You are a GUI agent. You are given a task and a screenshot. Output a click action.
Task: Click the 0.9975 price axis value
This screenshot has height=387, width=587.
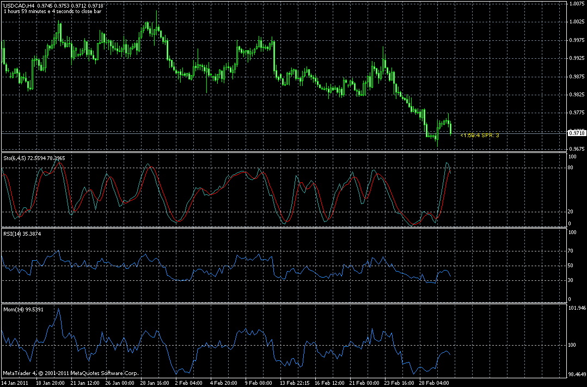[x=577, y=40]
